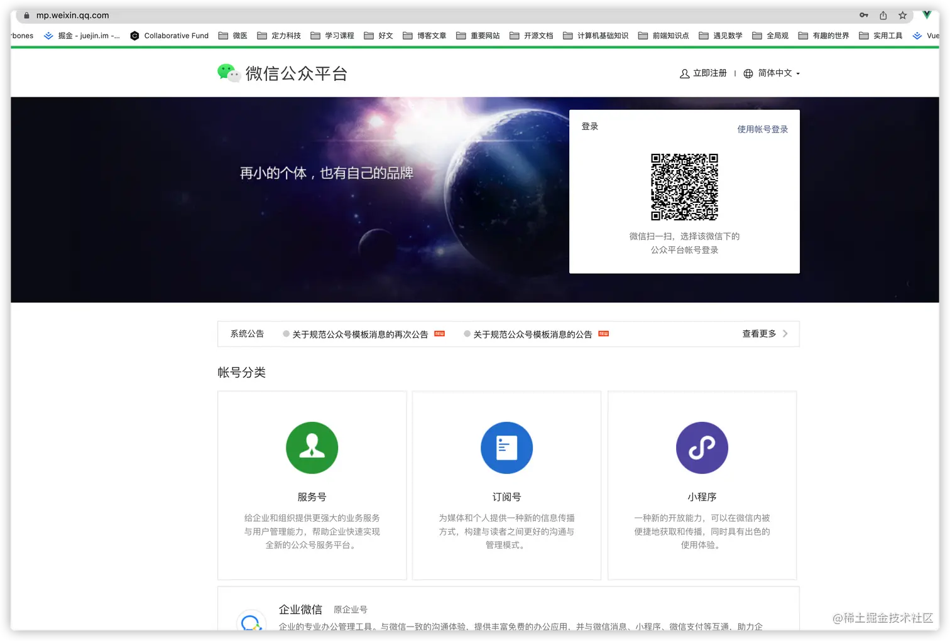Click the purple 小程序 mini program icon
950x641 pixels.
[x=702, y=448]
